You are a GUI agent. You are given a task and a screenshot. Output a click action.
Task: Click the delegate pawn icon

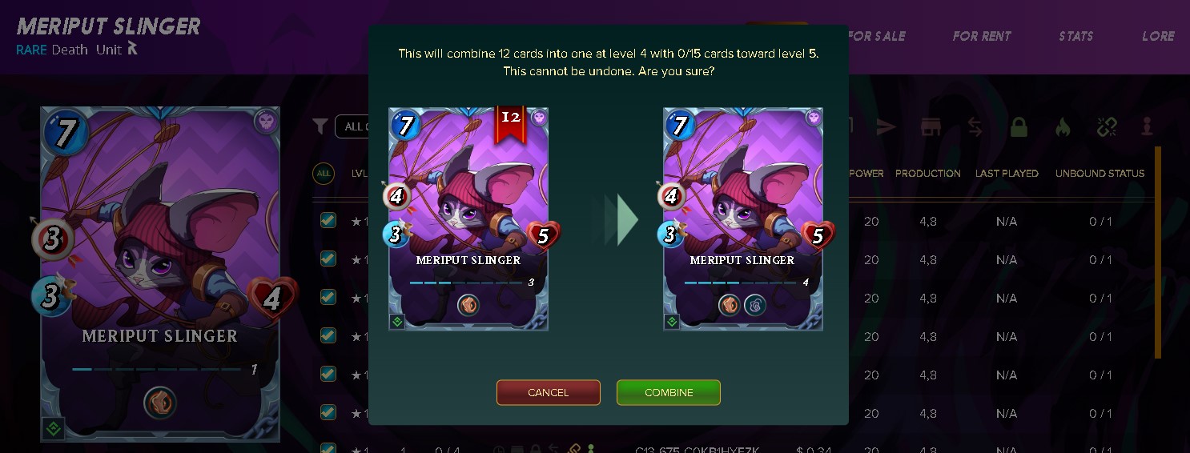[1148, 126]
